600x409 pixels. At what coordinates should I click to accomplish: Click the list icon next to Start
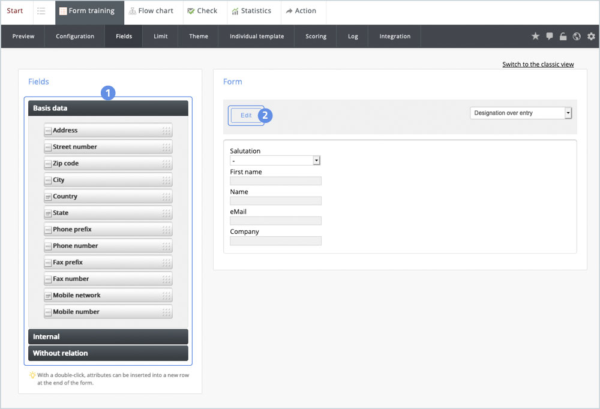41,11
